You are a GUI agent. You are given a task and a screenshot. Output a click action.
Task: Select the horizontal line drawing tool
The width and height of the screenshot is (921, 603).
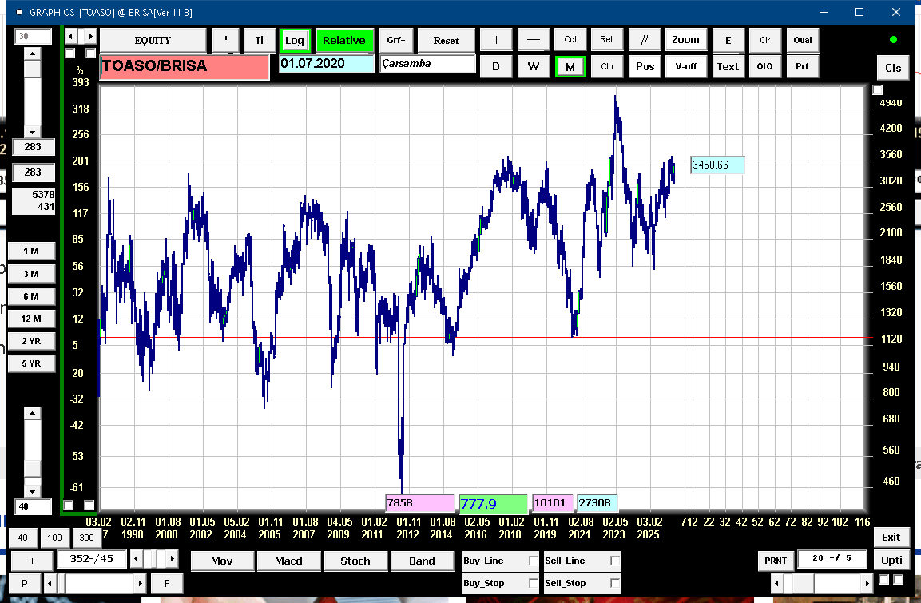(534, 40)
